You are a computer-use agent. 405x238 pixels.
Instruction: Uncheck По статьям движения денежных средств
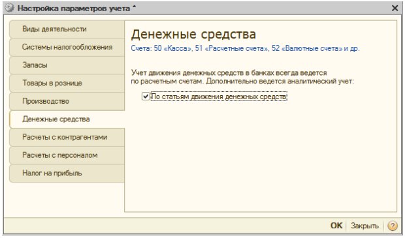(x=146, y=97)
